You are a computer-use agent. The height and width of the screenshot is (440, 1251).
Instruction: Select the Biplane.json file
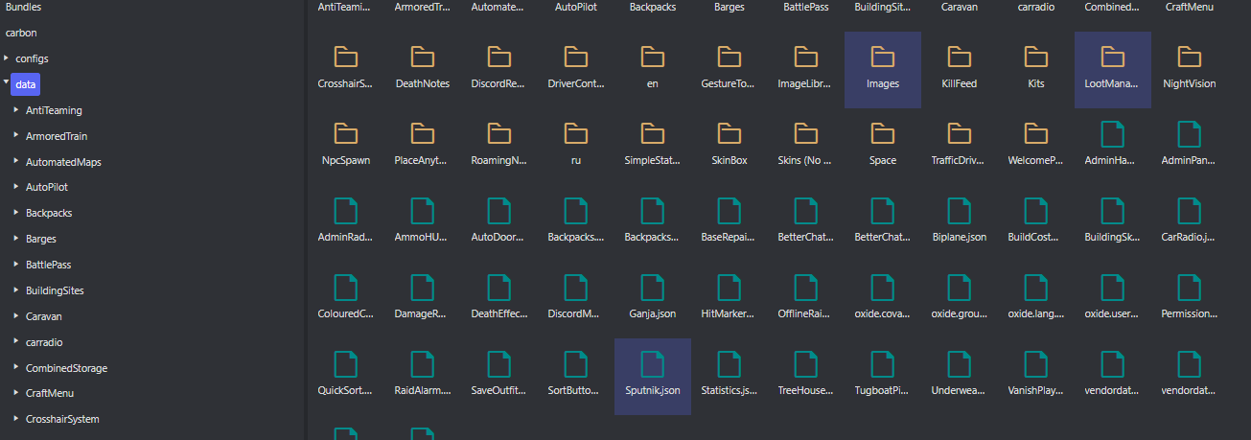point(959,211)
